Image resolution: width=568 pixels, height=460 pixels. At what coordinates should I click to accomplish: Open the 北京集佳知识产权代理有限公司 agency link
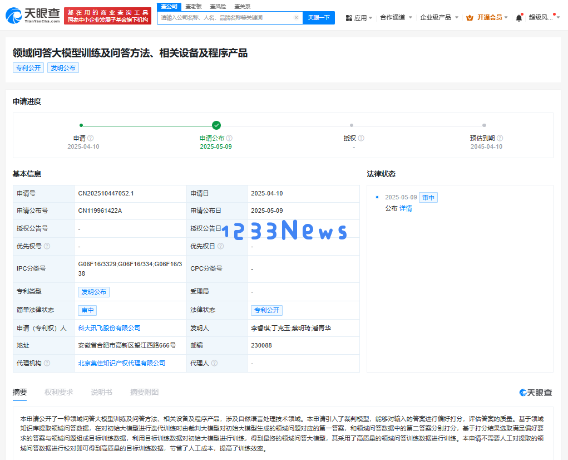(x=122, y=363)
